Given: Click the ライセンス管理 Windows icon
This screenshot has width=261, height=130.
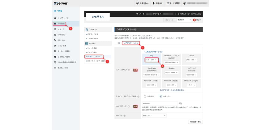Looking at the screenshot, I should tap(55, 57).
